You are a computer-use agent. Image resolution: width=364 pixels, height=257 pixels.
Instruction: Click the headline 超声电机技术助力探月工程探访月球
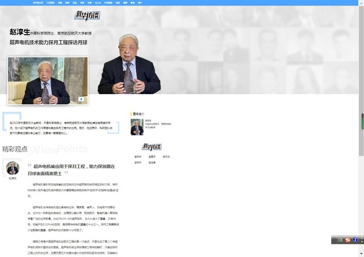(49, 43)
